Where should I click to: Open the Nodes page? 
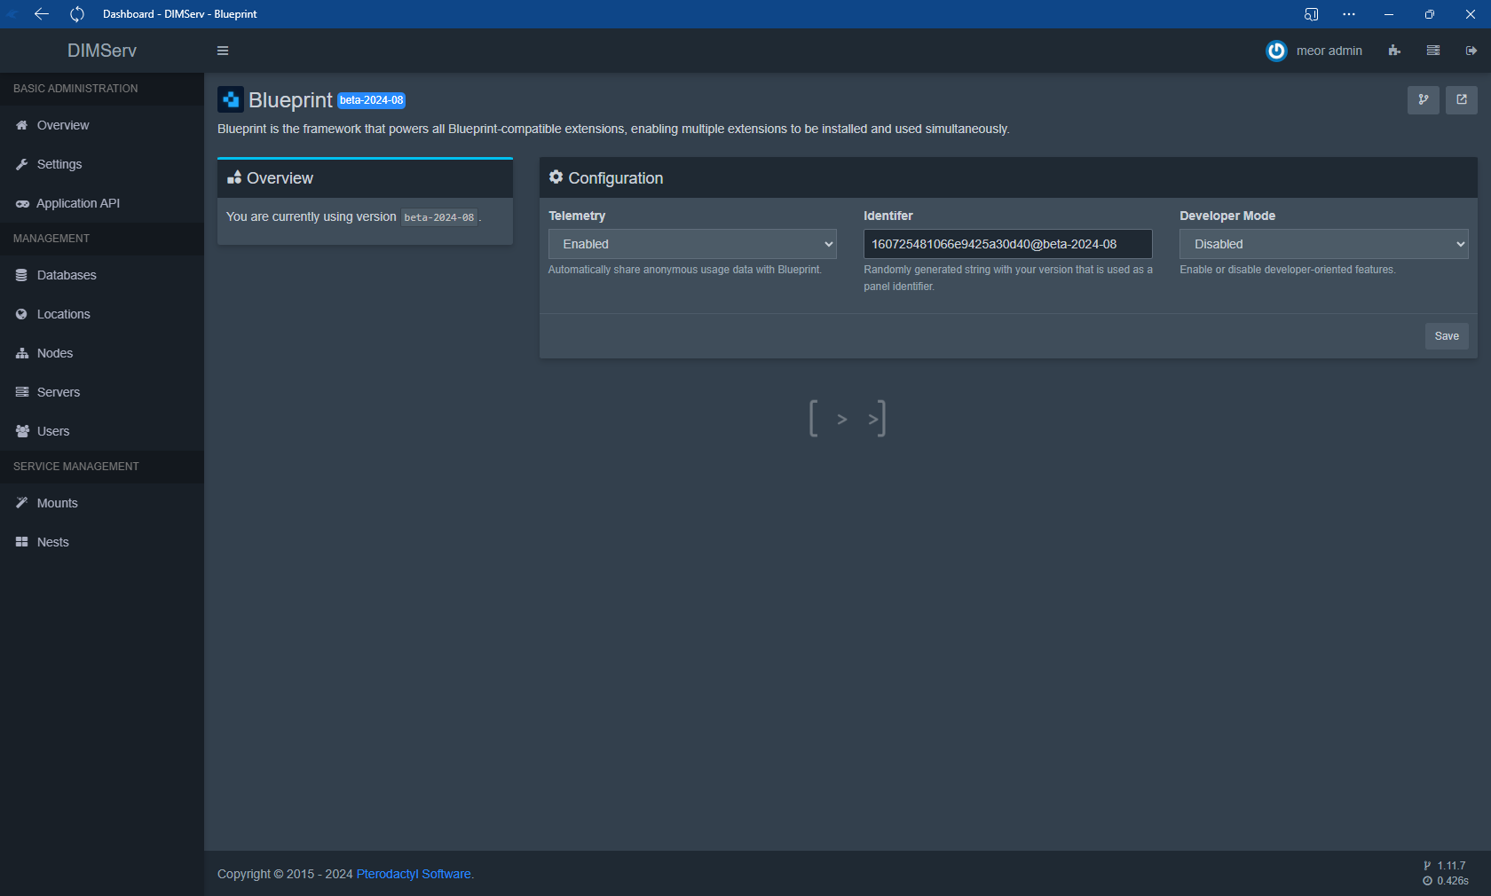tap(102, 353)
